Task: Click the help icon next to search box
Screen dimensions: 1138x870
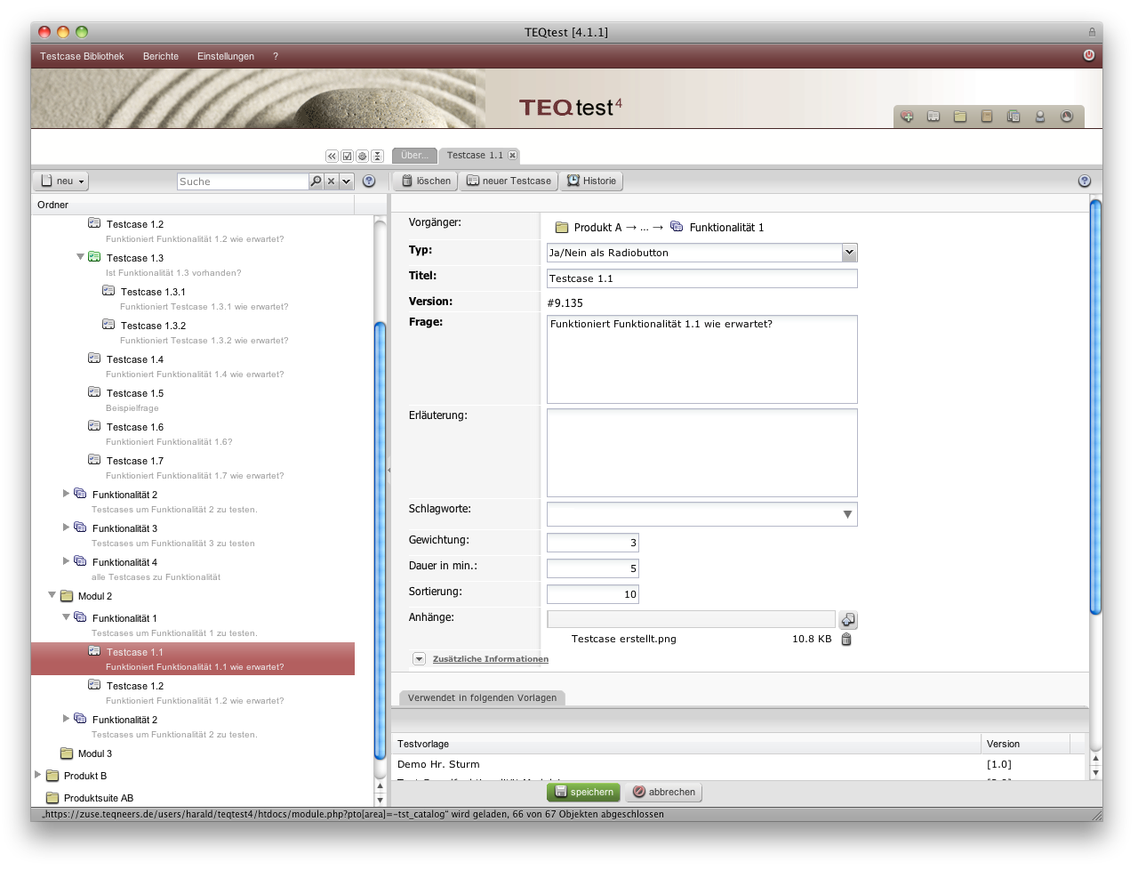Action: 369,181
